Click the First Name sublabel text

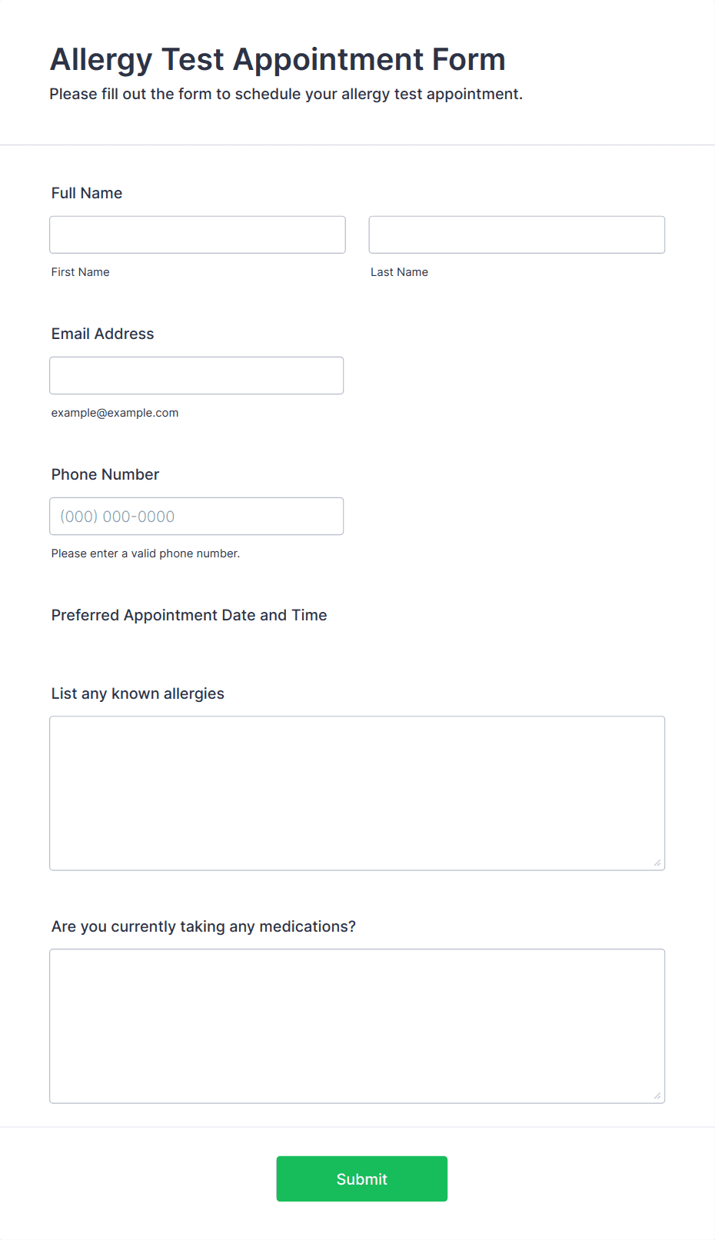pyautogui.click(x=81, y=272)
